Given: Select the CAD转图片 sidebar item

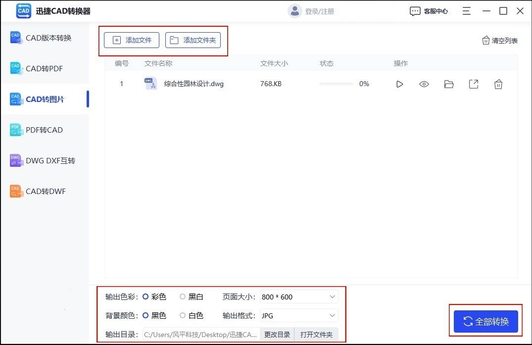Looking at the screenshot, I should (x=45, y=99).
